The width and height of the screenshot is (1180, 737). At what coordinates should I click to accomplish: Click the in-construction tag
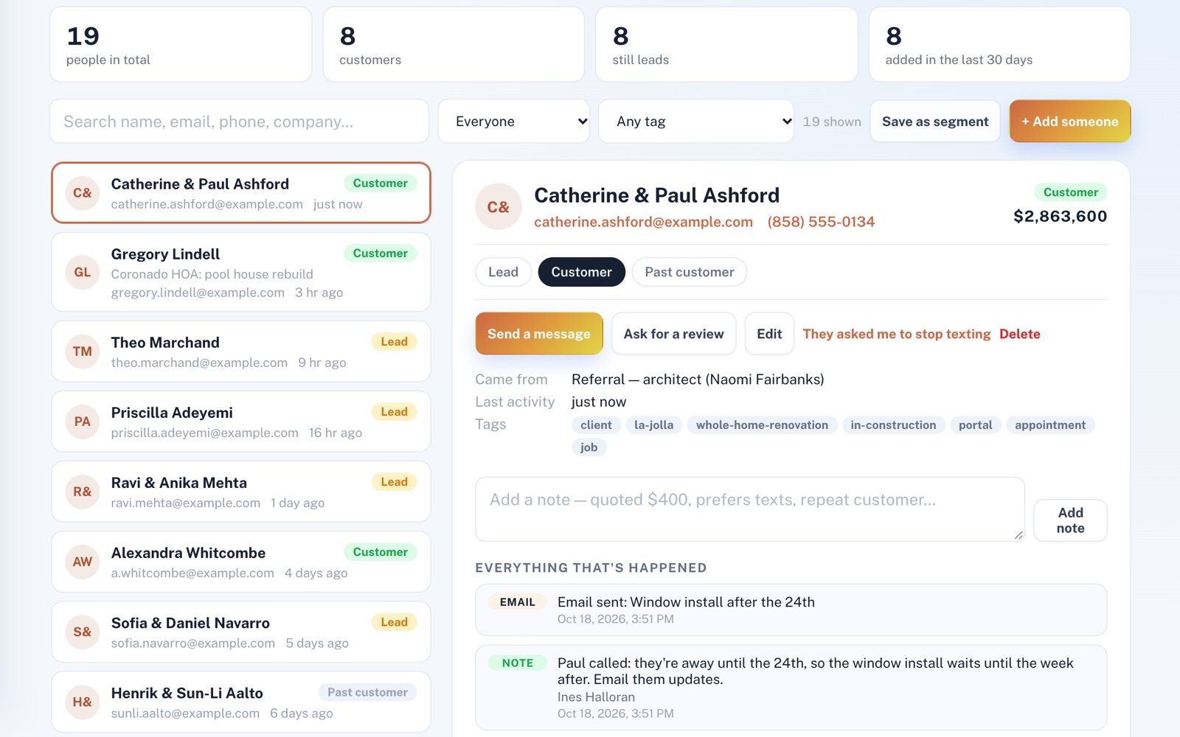click(x=893, y=425)
